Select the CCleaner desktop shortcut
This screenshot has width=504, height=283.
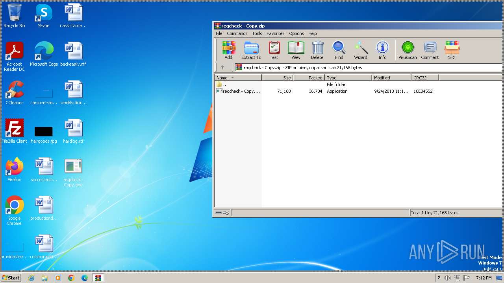click(x=14, y=93)
